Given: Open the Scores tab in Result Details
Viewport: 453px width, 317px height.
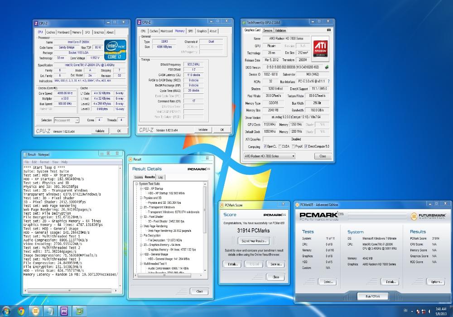Looking at the screenshot, I should pyautogui.click(x=138, y=177).
